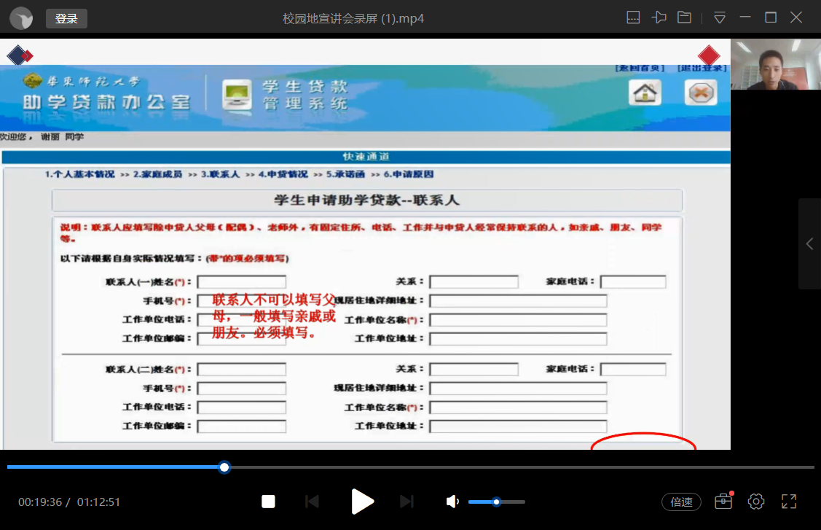Switch to mini player mode icon
Image resolution: width=821 pixels, height=530 pixels.
(634, 17)
